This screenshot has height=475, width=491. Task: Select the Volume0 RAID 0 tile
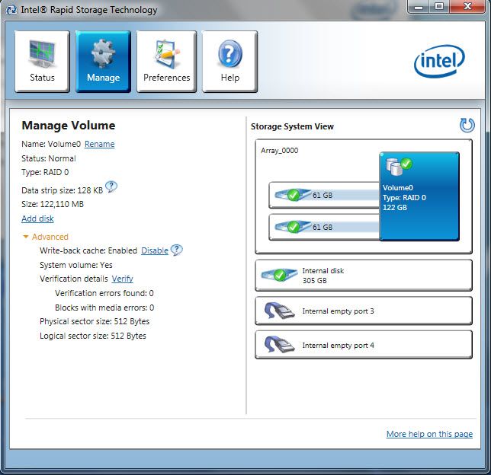[x=419, y=196]
